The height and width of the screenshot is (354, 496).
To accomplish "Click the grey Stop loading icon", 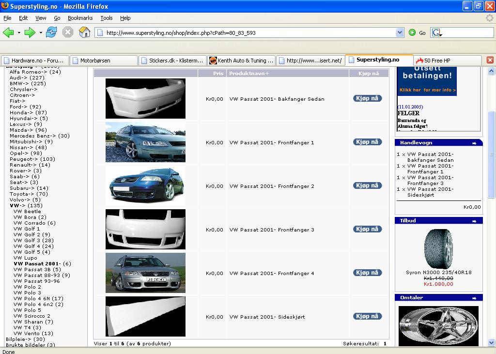I will 68,32.
